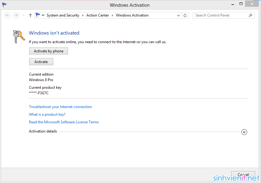Open System and Security breadcrumb

[x=63, y=15]
